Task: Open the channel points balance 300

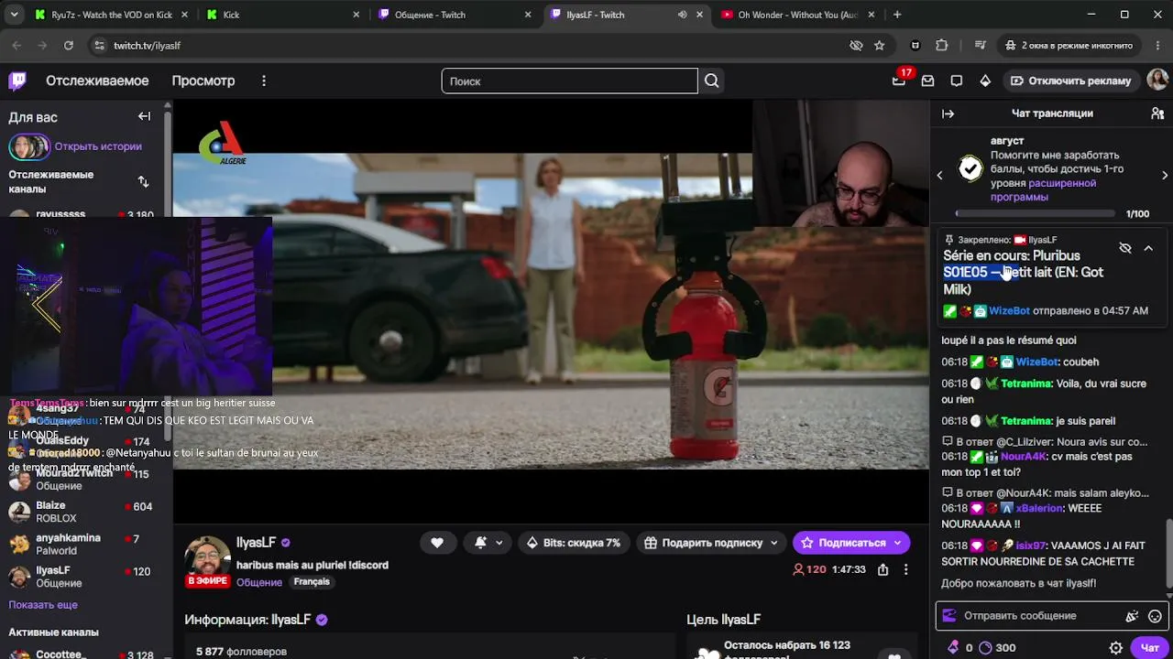Action: pos(997,647)
